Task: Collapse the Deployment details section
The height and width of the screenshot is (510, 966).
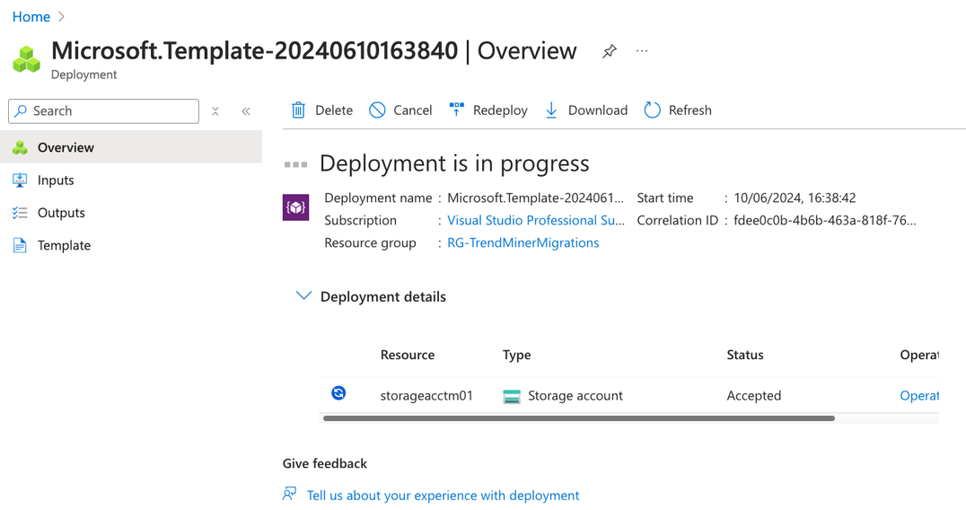Action: coord(303,296)
